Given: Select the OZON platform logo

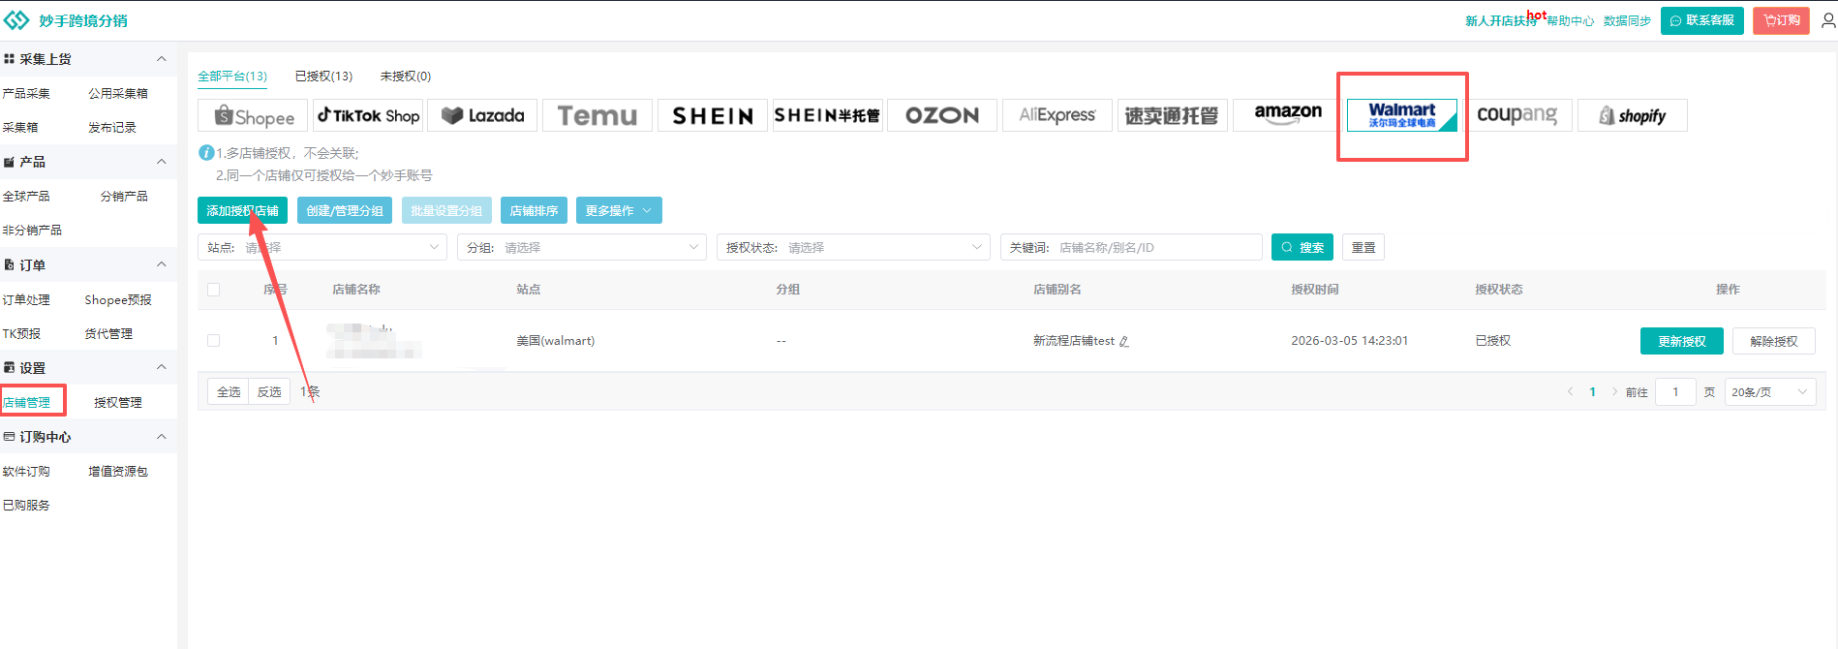Looking at the screenshot, I should pos(942,115).
